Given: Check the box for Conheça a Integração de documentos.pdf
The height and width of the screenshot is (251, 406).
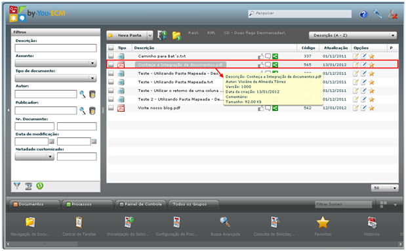Looking at the screenshot, I should coord(111,65).
